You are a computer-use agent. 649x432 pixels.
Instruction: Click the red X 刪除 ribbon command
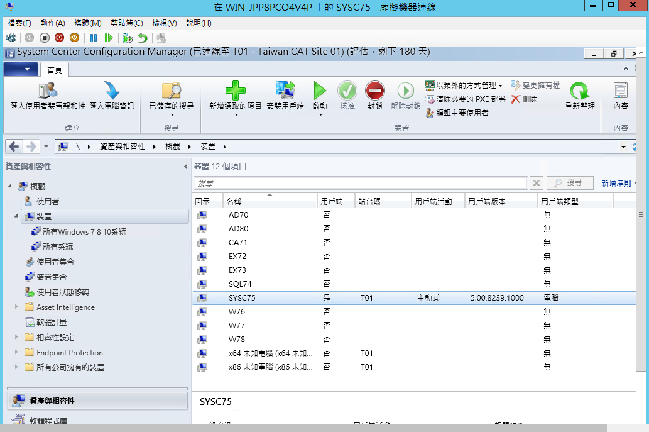pos(524,99)
